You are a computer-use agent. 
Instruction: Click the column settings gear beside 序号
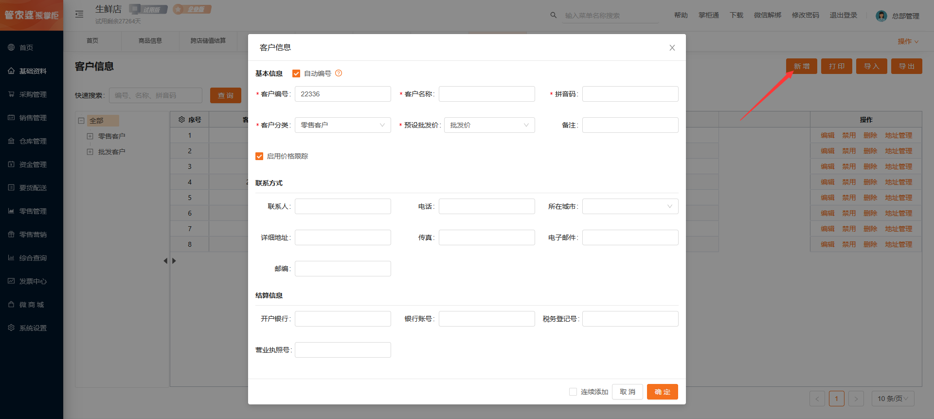181,119
